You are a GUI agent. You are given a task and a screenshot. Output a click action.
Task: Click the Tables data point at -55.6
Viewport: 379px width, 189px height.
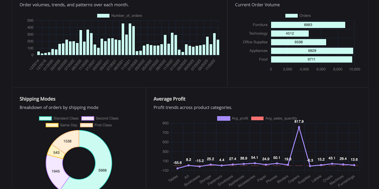point(178,168)
